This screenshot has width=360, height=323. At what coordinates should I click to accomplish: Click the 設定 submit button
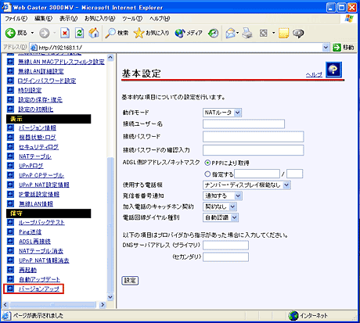130,281
